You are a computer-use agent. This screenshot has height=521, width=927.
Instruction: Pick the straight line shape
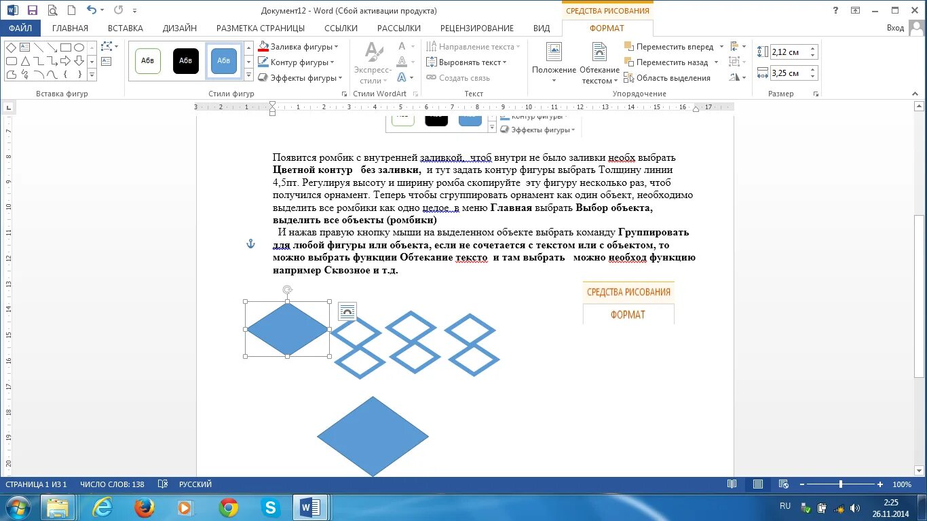pyautogui.click(x=39, y=47)
